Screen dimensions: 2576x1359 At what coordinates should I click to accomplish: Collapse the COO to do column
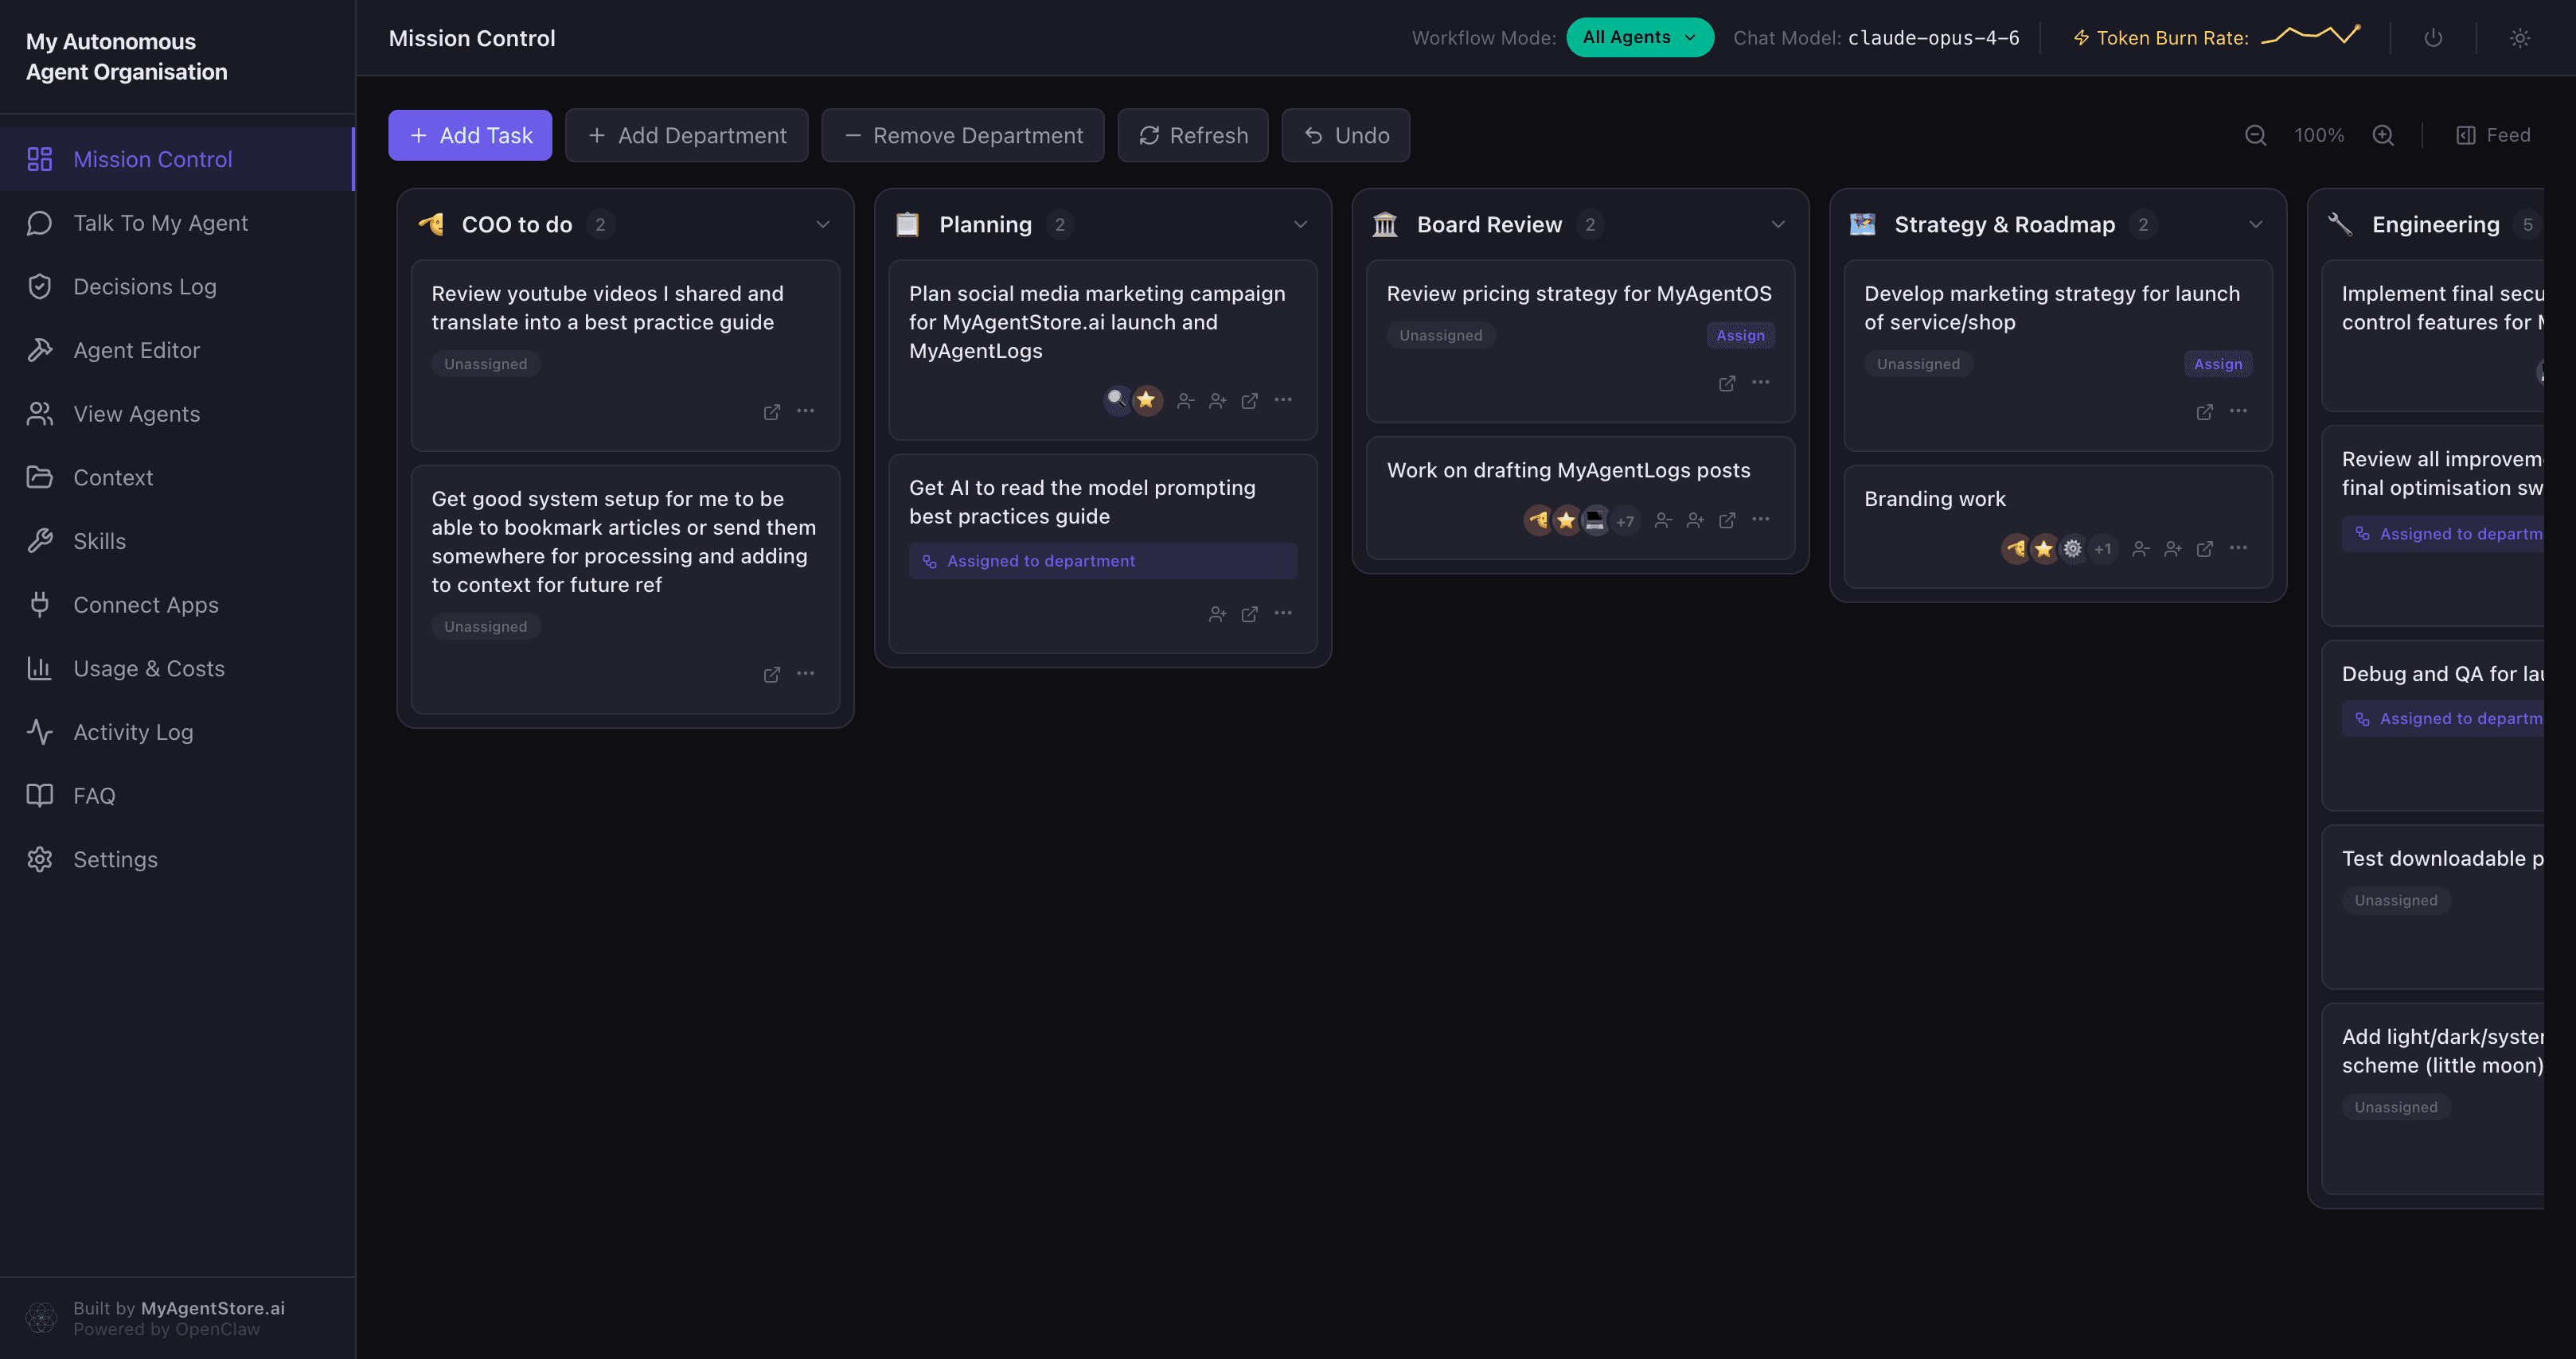tap(822, 224)
